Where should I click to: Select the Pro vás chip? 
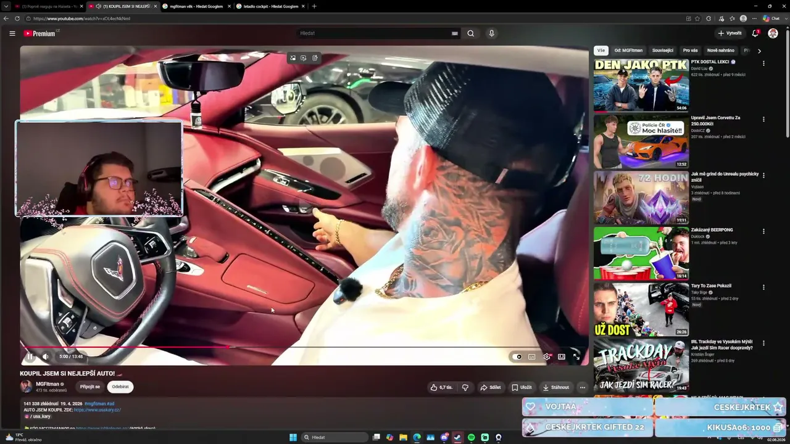[x=691, y=51]
